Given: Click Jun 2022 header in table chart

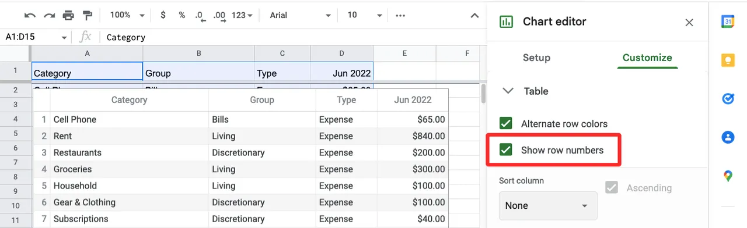Looking at the screenshot, I should point(413,100).
